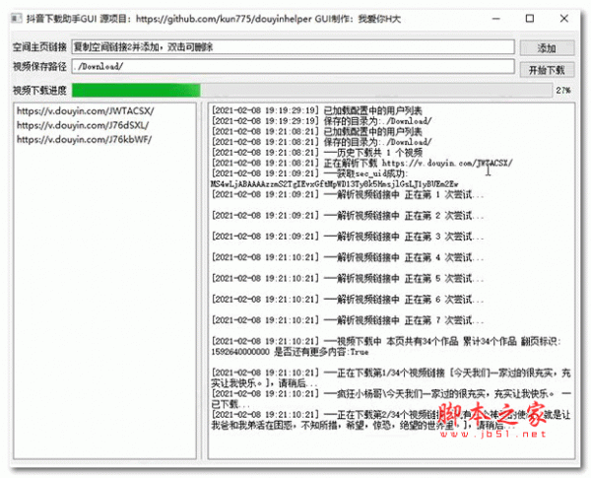This screenshot has height=478, width=591.
Task: Click the 视频下载进度 label
Action: [39, 91]
